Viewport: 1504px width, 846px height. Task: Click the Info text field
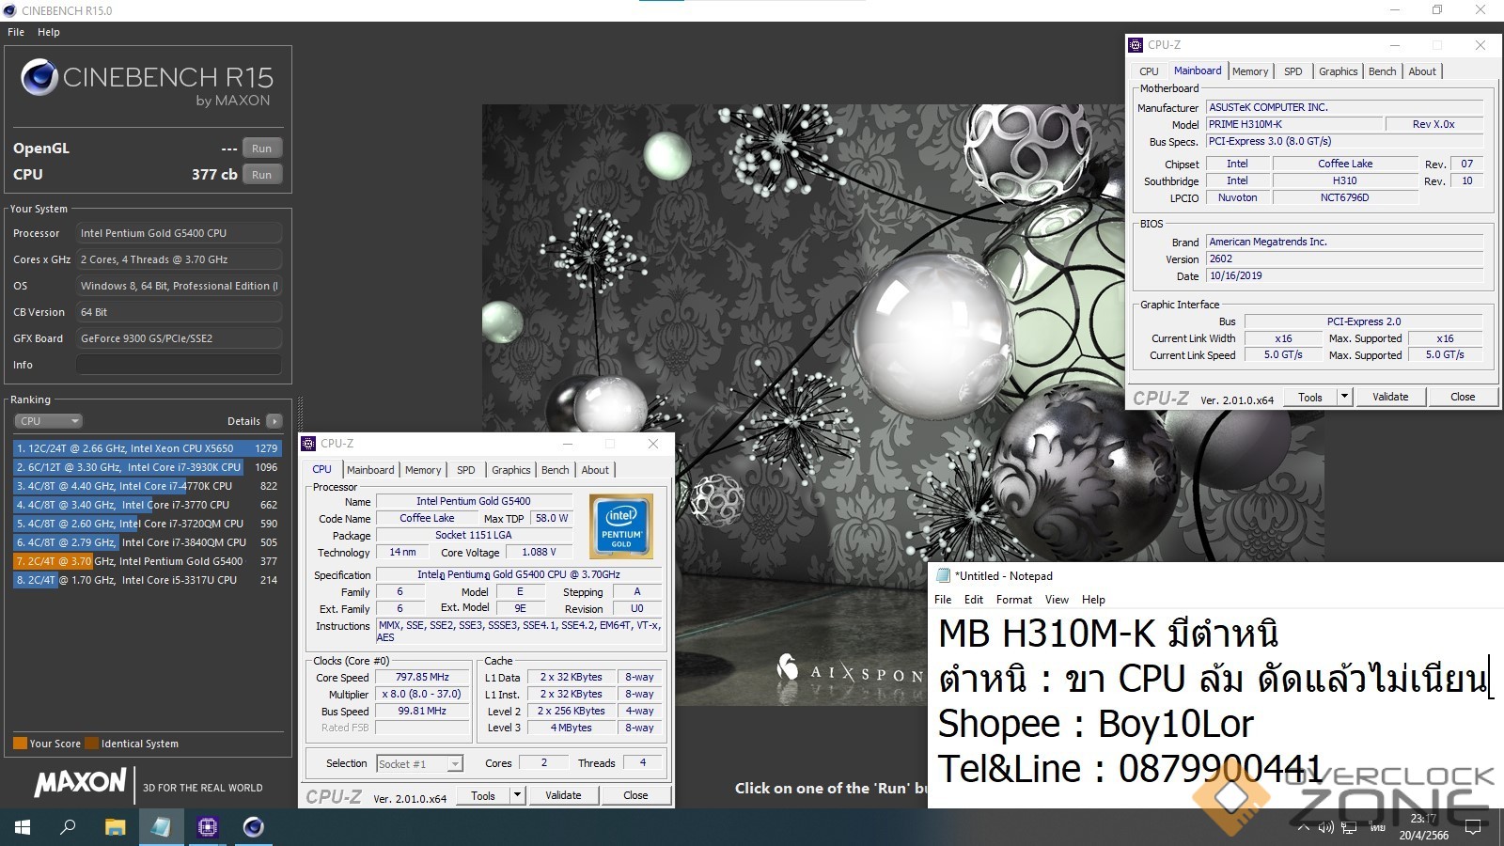click(179, 365)
